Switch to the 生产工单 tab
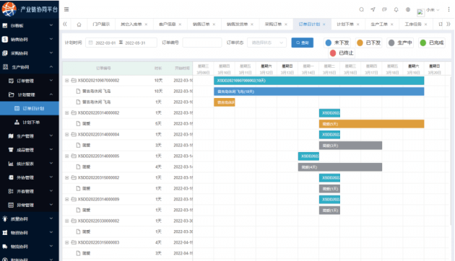Screen dimensions: 455x261 coord(379,25)
